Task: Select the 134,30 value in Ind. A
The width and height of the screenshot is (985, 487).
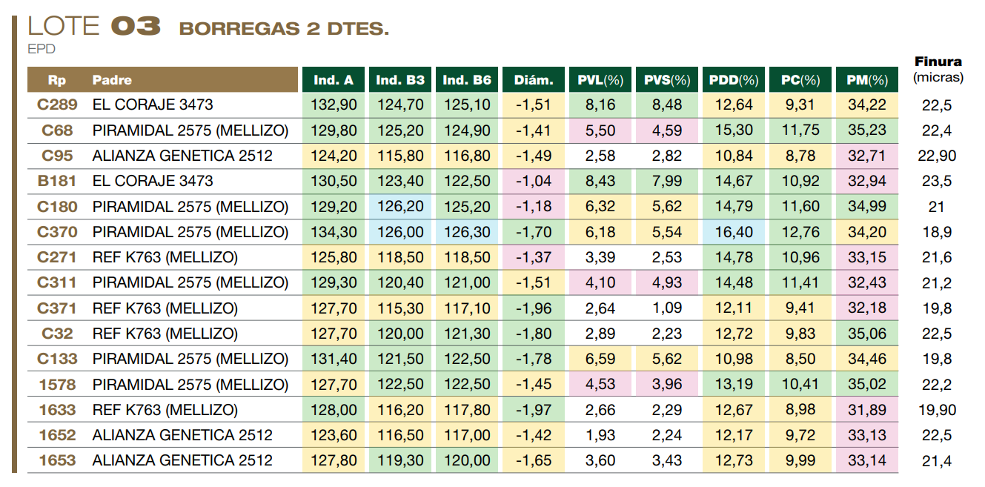Action: coord(334,233)
